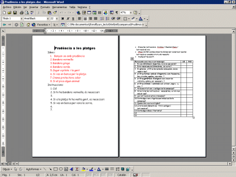Image resolution: width=236 pixels, height=177 pixels.
Task: Open the 47% zoom dropdown
Action: coord(131,13)
